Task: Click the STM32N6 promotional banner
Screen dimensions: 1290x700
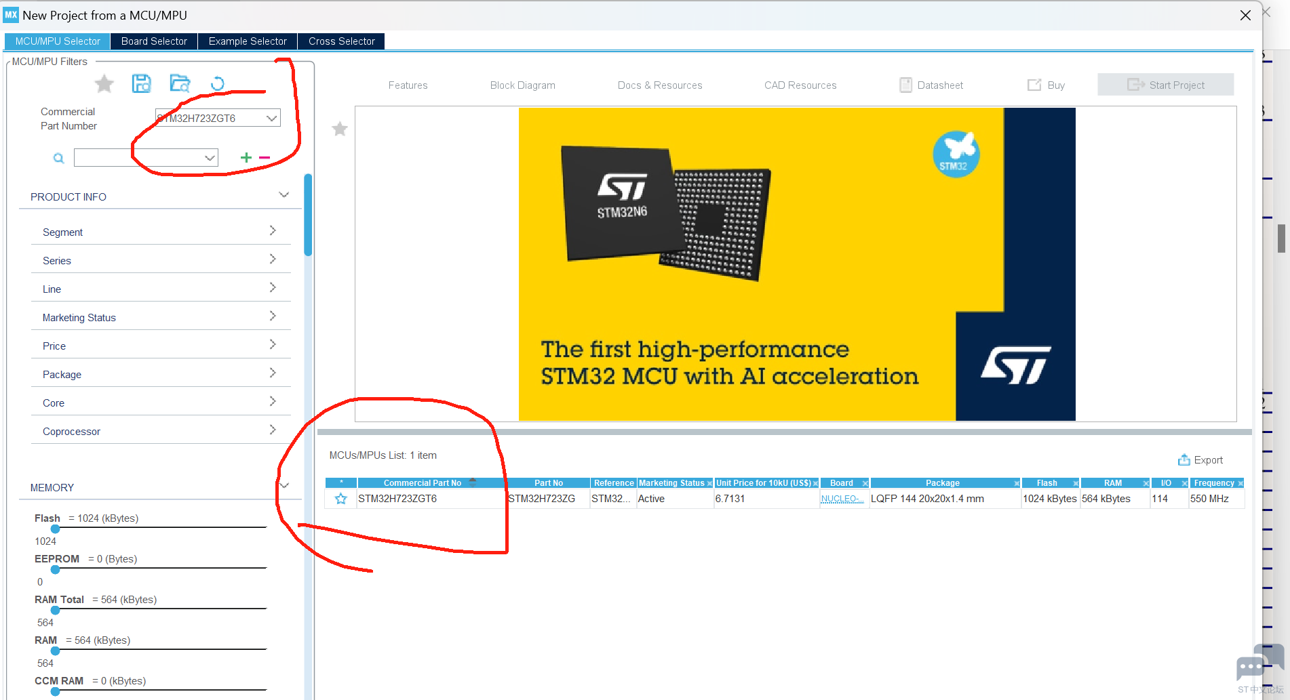Action: 797,264
